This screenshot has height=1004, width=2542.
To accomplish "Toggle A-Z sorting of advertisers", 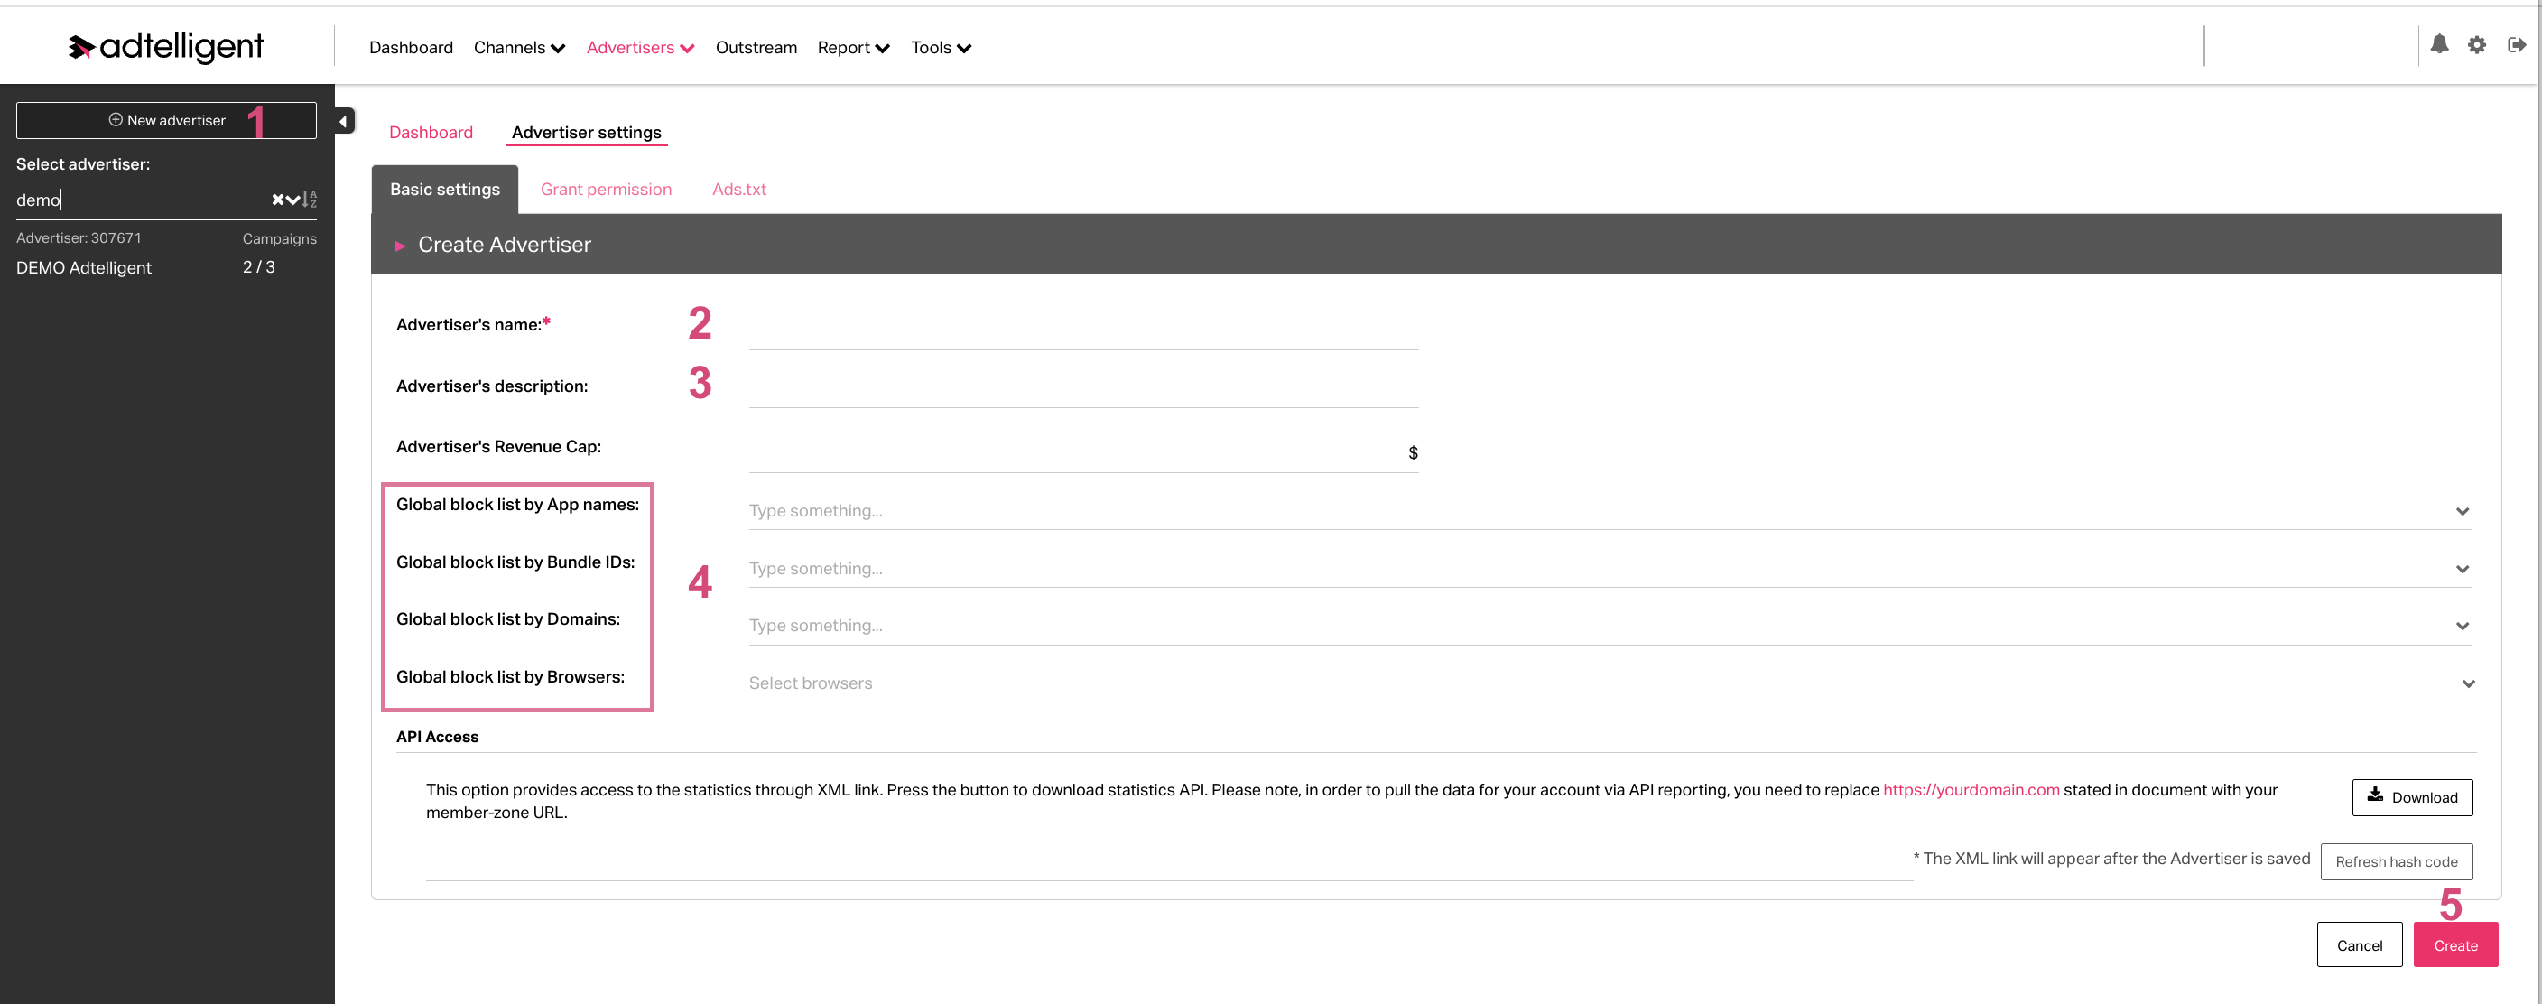I will click(310, 200).
